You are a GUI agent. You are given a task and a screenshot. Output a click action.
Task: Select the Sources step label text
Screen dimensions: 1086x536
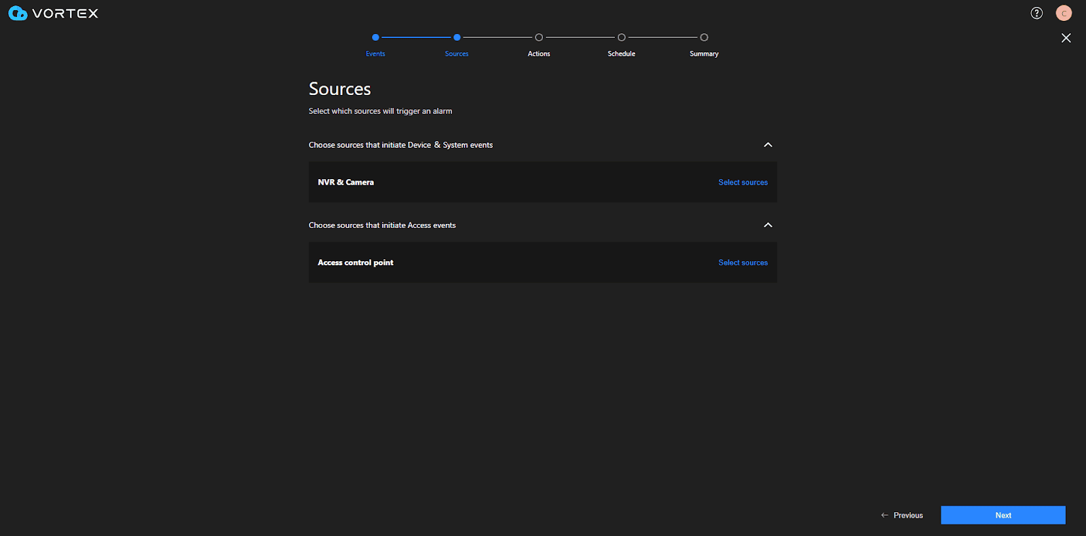456,54
